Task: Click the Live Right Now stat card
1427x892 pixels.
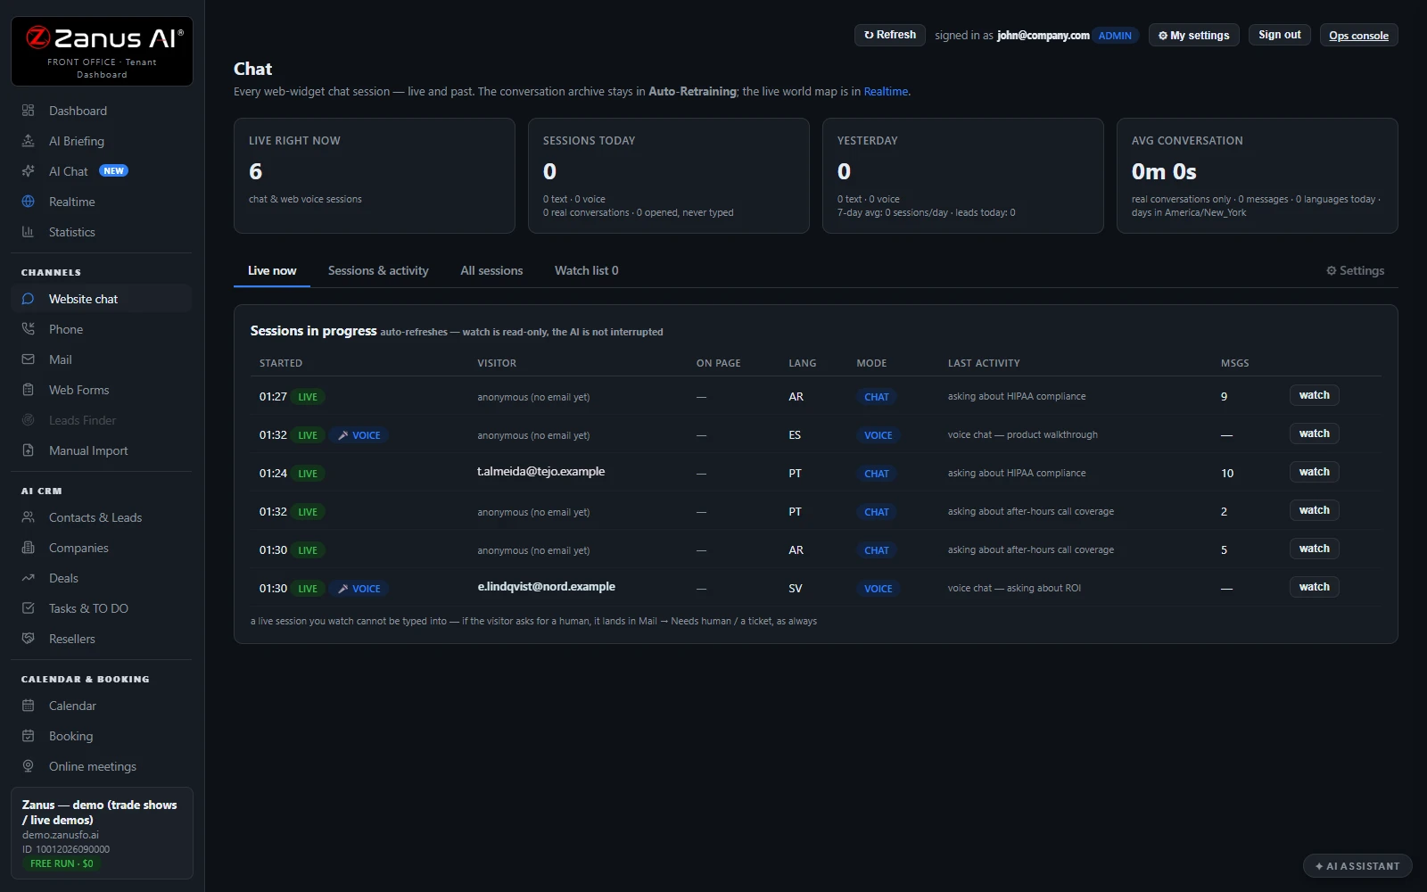Action: point(375,176)
